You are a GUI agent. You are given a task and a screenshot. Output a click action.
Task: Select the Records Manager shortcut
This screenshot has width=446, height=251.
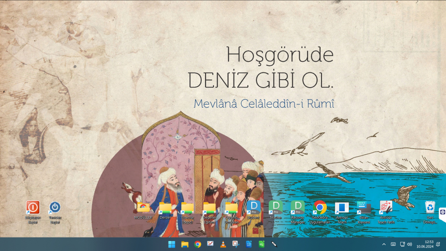297,207
